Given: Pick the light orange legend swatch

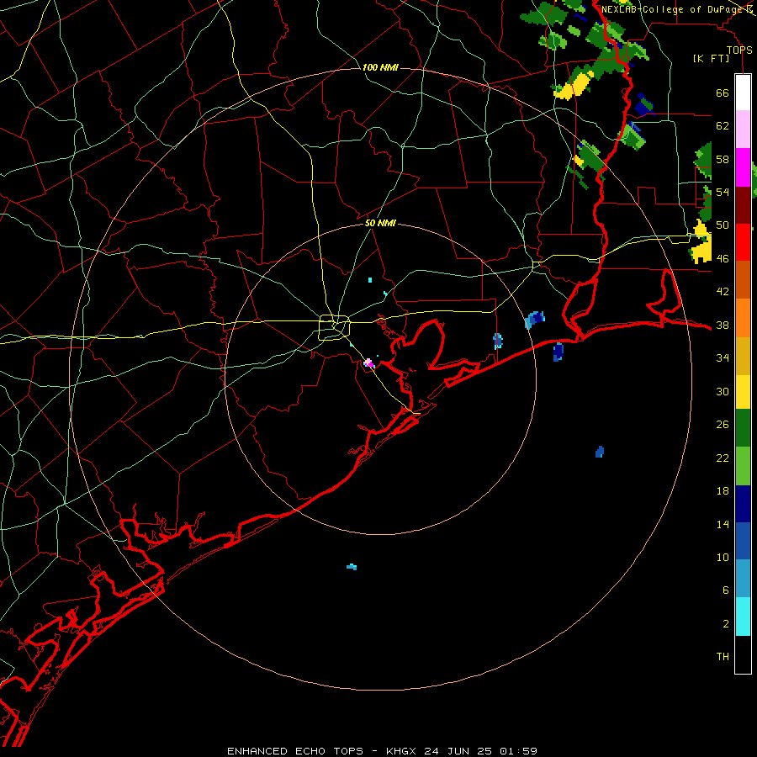Looking at the screenshot, I should 743,318.
